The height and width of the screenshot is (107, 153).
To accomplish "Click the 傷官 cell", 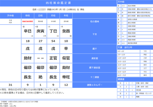I will click(66, 58).
